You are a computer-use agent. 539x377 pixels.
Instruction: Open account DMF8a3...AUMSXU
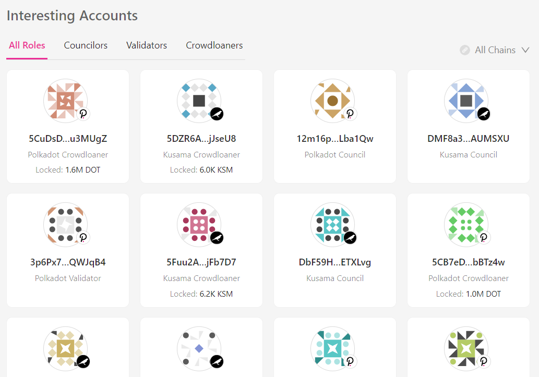468,139
